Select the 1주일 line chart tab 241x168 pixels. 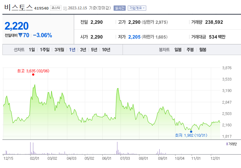[x=45, y=50]
